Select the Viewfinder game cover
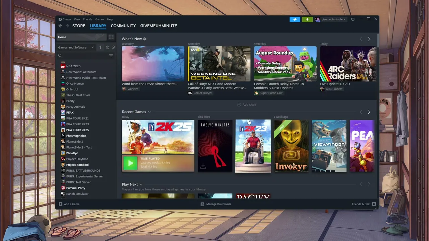The height and width of the screenshot is (241, 429). pyautogui.click(x=329, y=146)
